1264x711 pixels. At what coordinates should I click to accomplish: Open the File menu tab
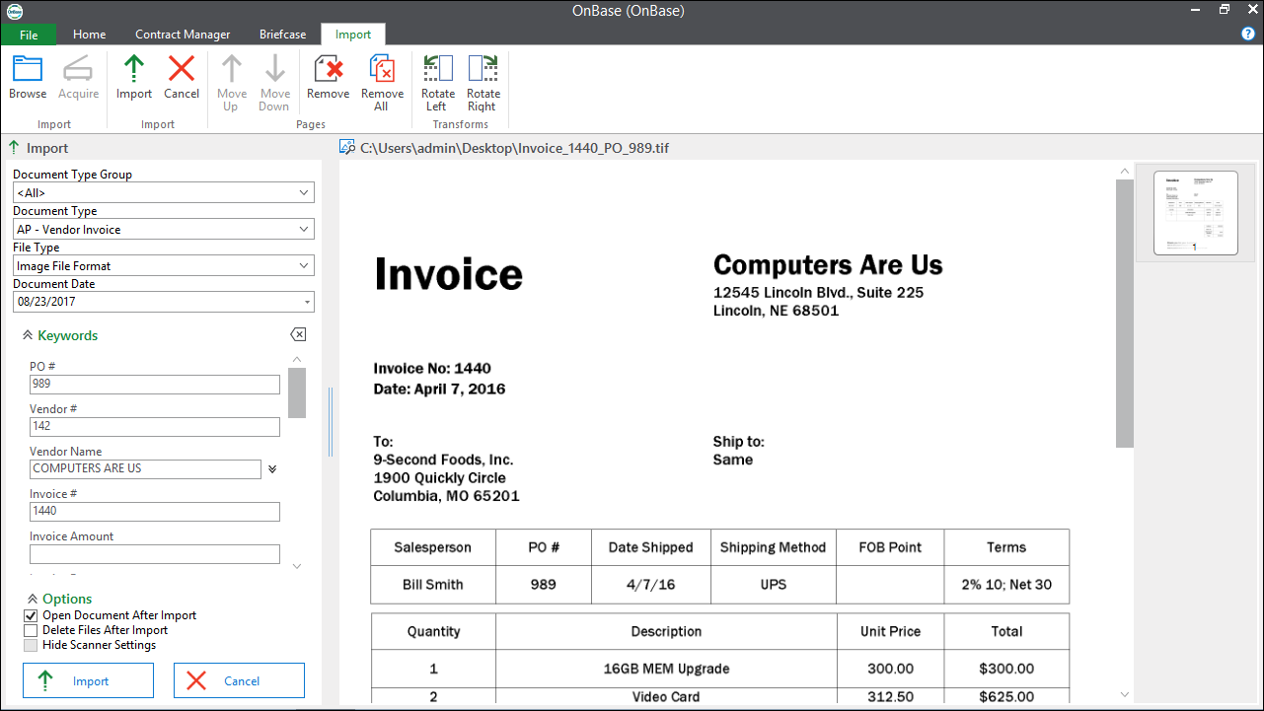pos(29,35)
